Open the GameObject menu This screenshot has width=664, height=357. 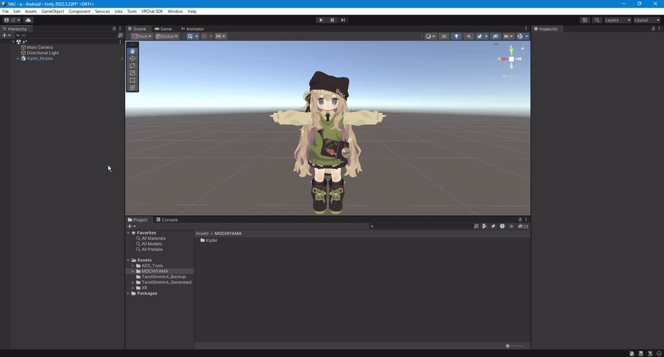tap(53, 12)
